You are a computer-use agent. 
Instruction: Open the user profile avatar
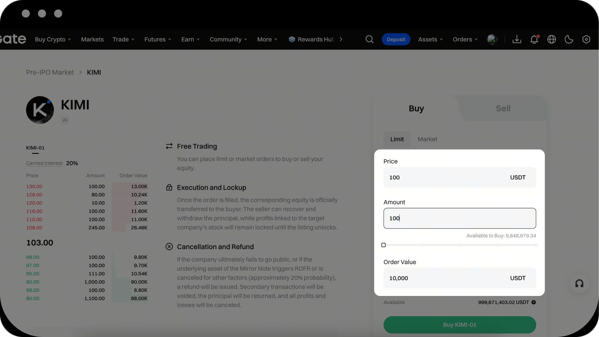pos(492,39)
